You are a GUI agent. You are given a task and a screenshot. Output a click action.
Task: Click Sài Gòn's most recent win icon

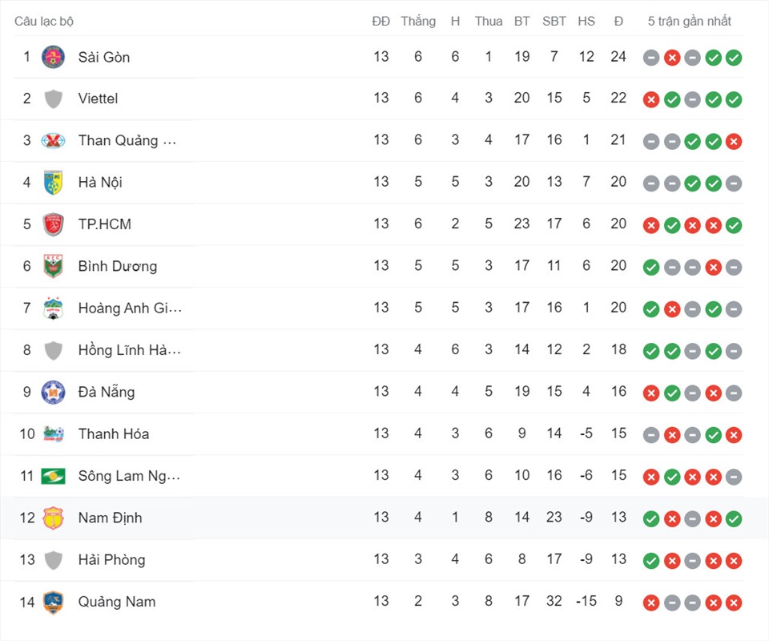[734, 58]
